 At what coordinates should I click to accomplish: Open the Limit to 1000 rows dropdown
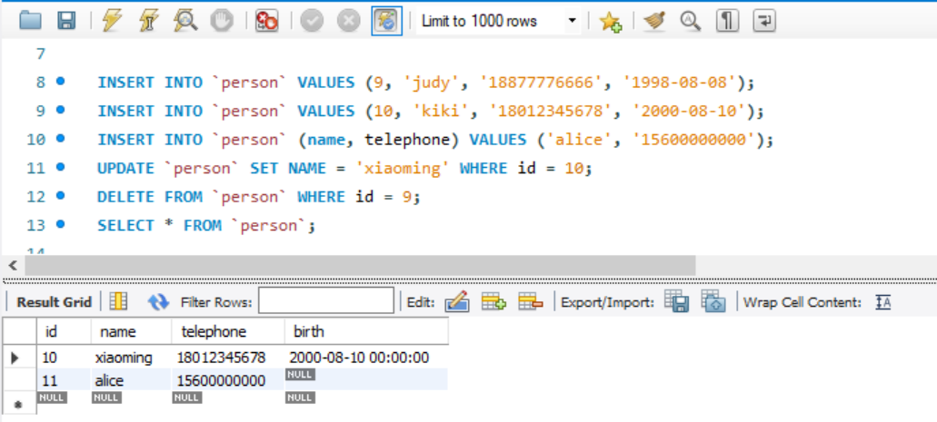498,22
